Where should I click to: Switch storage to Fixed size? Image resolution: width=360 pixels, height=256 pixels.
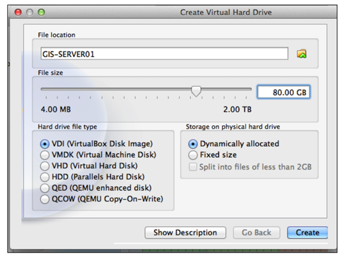click(193, 155)
